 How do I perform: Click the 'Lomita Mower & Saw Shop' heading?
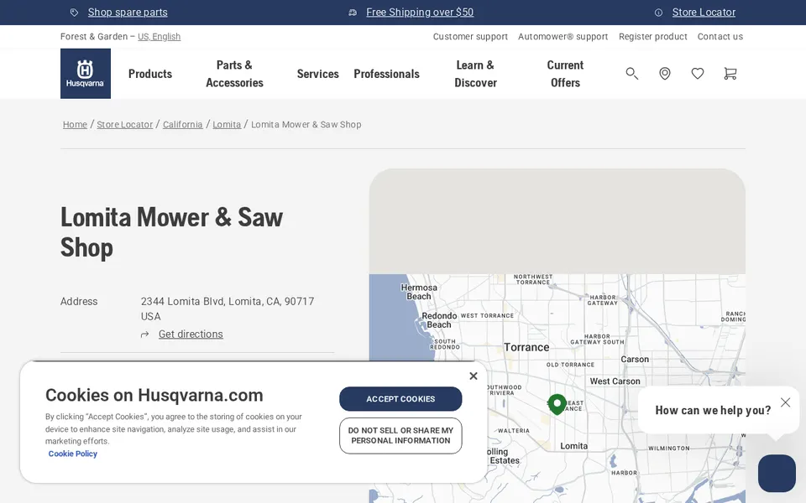pos(171,232)
